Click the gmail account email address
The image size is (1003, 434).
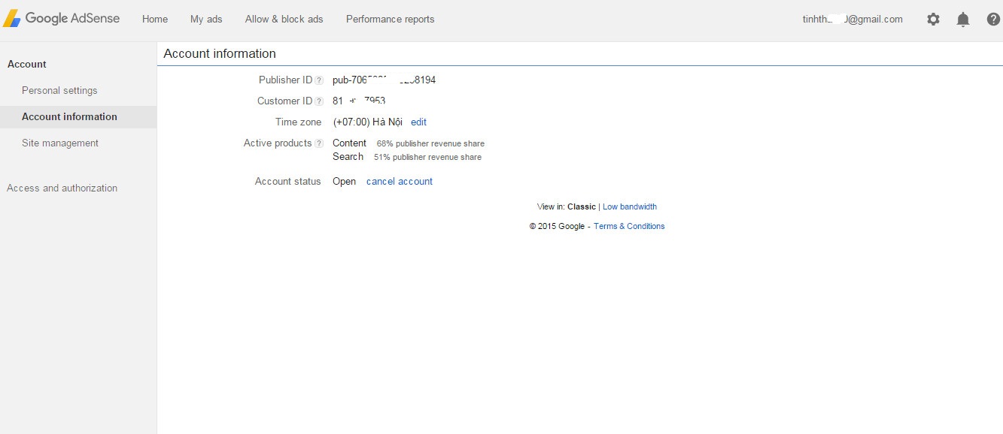click(x=853, y=20)
